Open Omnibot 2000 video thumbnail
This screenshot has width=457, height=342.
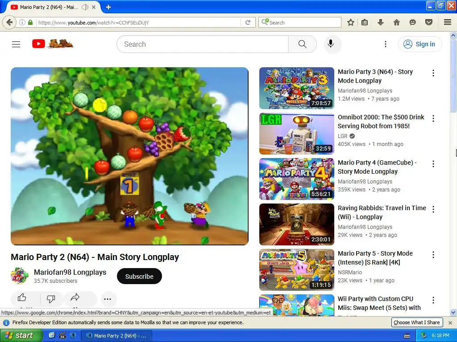[x=297, y=134]
